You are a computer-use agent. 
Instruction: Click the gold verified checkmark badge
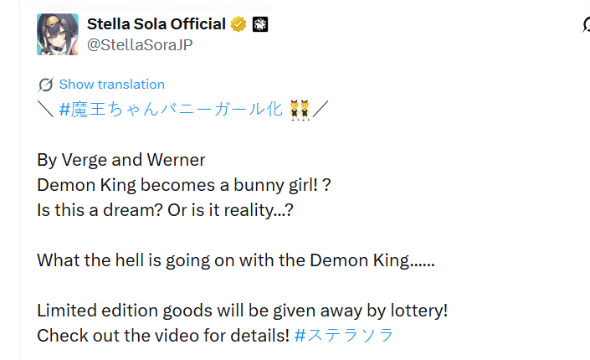click(239, 24)
